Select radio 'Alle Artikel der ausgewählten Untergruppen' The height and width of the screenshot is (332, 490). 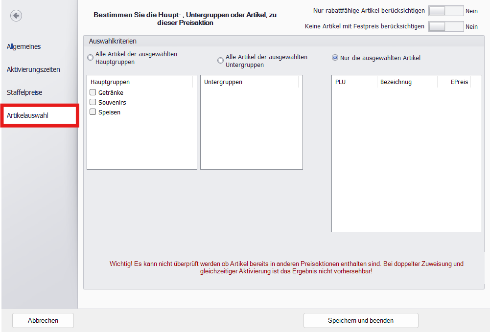point(220,60)
